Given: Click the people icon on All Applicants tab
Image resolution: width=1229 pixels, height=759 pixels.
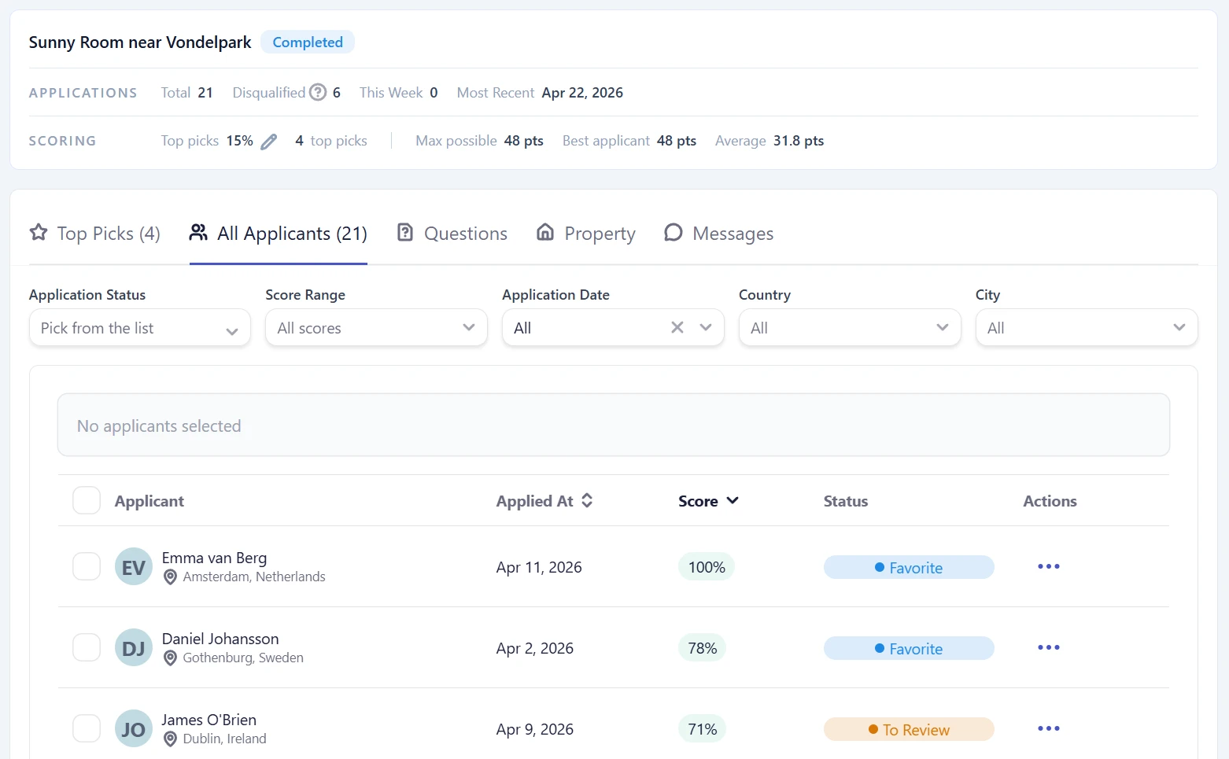Looking at the screenshot, I should pos(198,232).
